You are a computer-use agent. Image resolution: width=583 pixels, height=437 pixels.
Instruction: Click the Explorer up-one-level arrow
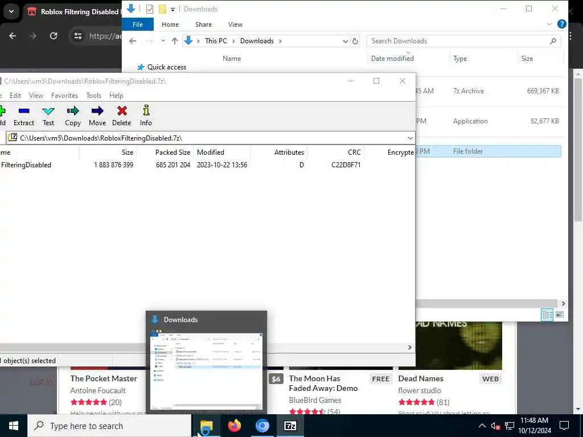tap(175, 41)
